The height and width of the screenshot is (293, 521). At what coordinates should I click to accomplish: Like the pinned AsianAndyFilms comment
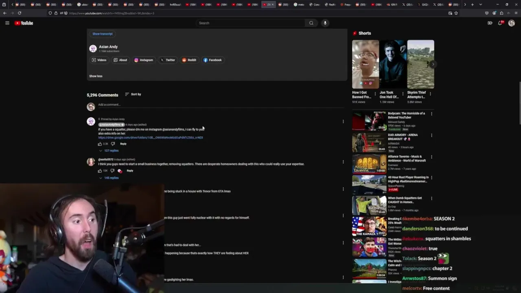(100, 144)
